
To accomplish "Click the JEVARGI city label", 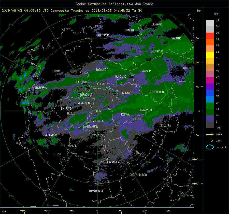I will (x=157, y=24).
